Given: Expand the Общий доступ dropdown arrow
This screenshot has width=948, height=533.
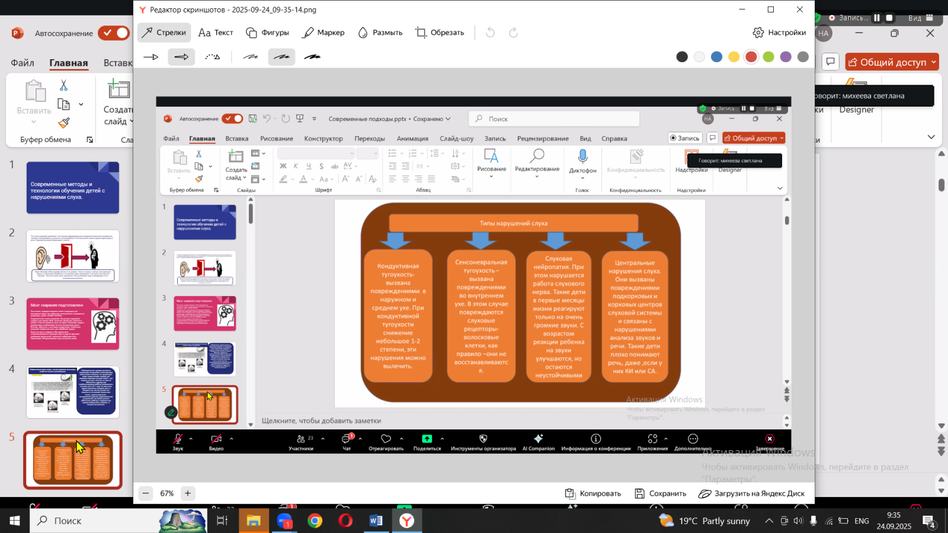Looking at the screenshot, I should [x=934, y=62].
